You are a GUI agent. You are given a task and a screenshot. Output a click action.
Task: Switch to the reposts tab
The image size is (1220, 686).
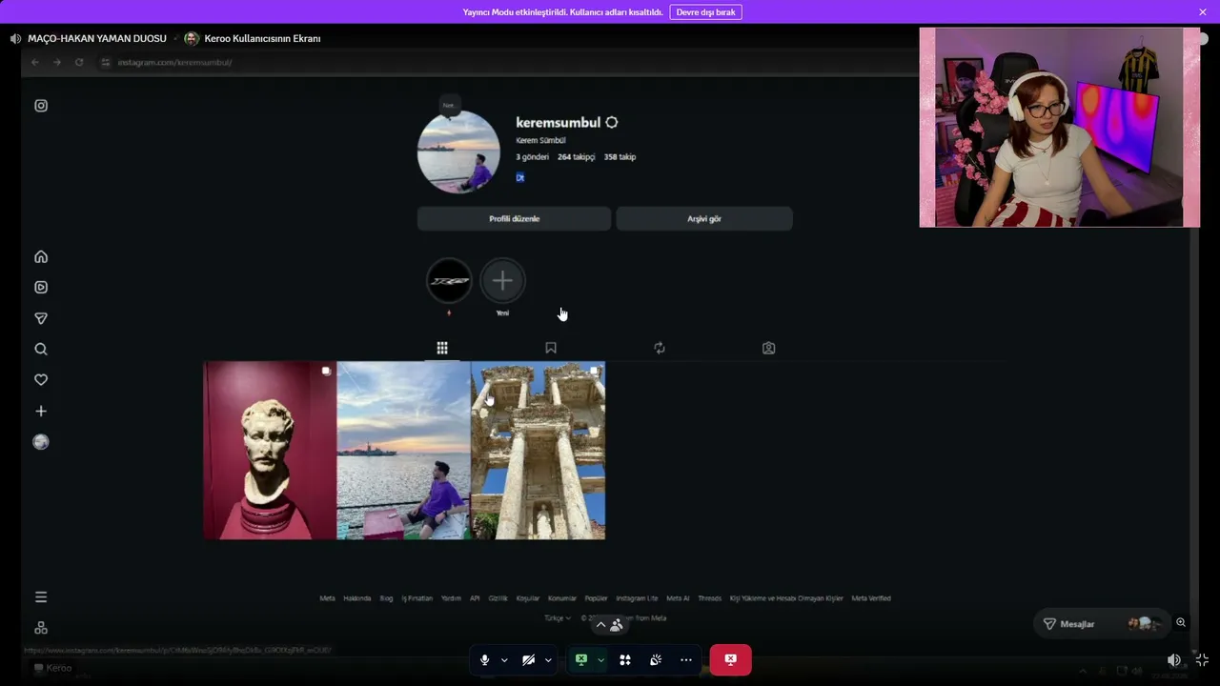[660, 349]
